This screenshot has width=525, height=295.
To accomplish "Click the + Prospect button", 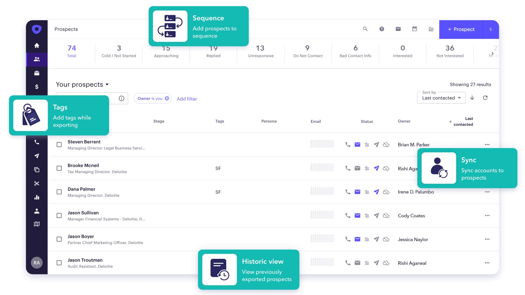I will pyautogui.click(x=461, y=29).
